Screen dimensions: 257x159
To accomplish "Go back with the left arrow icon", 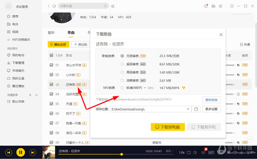I will (48, 6).
